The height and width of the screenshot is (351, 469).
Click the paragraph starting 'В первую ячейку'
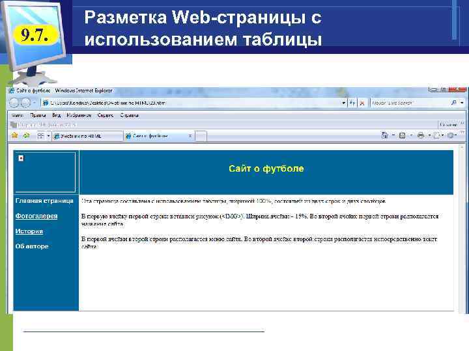click(260, 220)
